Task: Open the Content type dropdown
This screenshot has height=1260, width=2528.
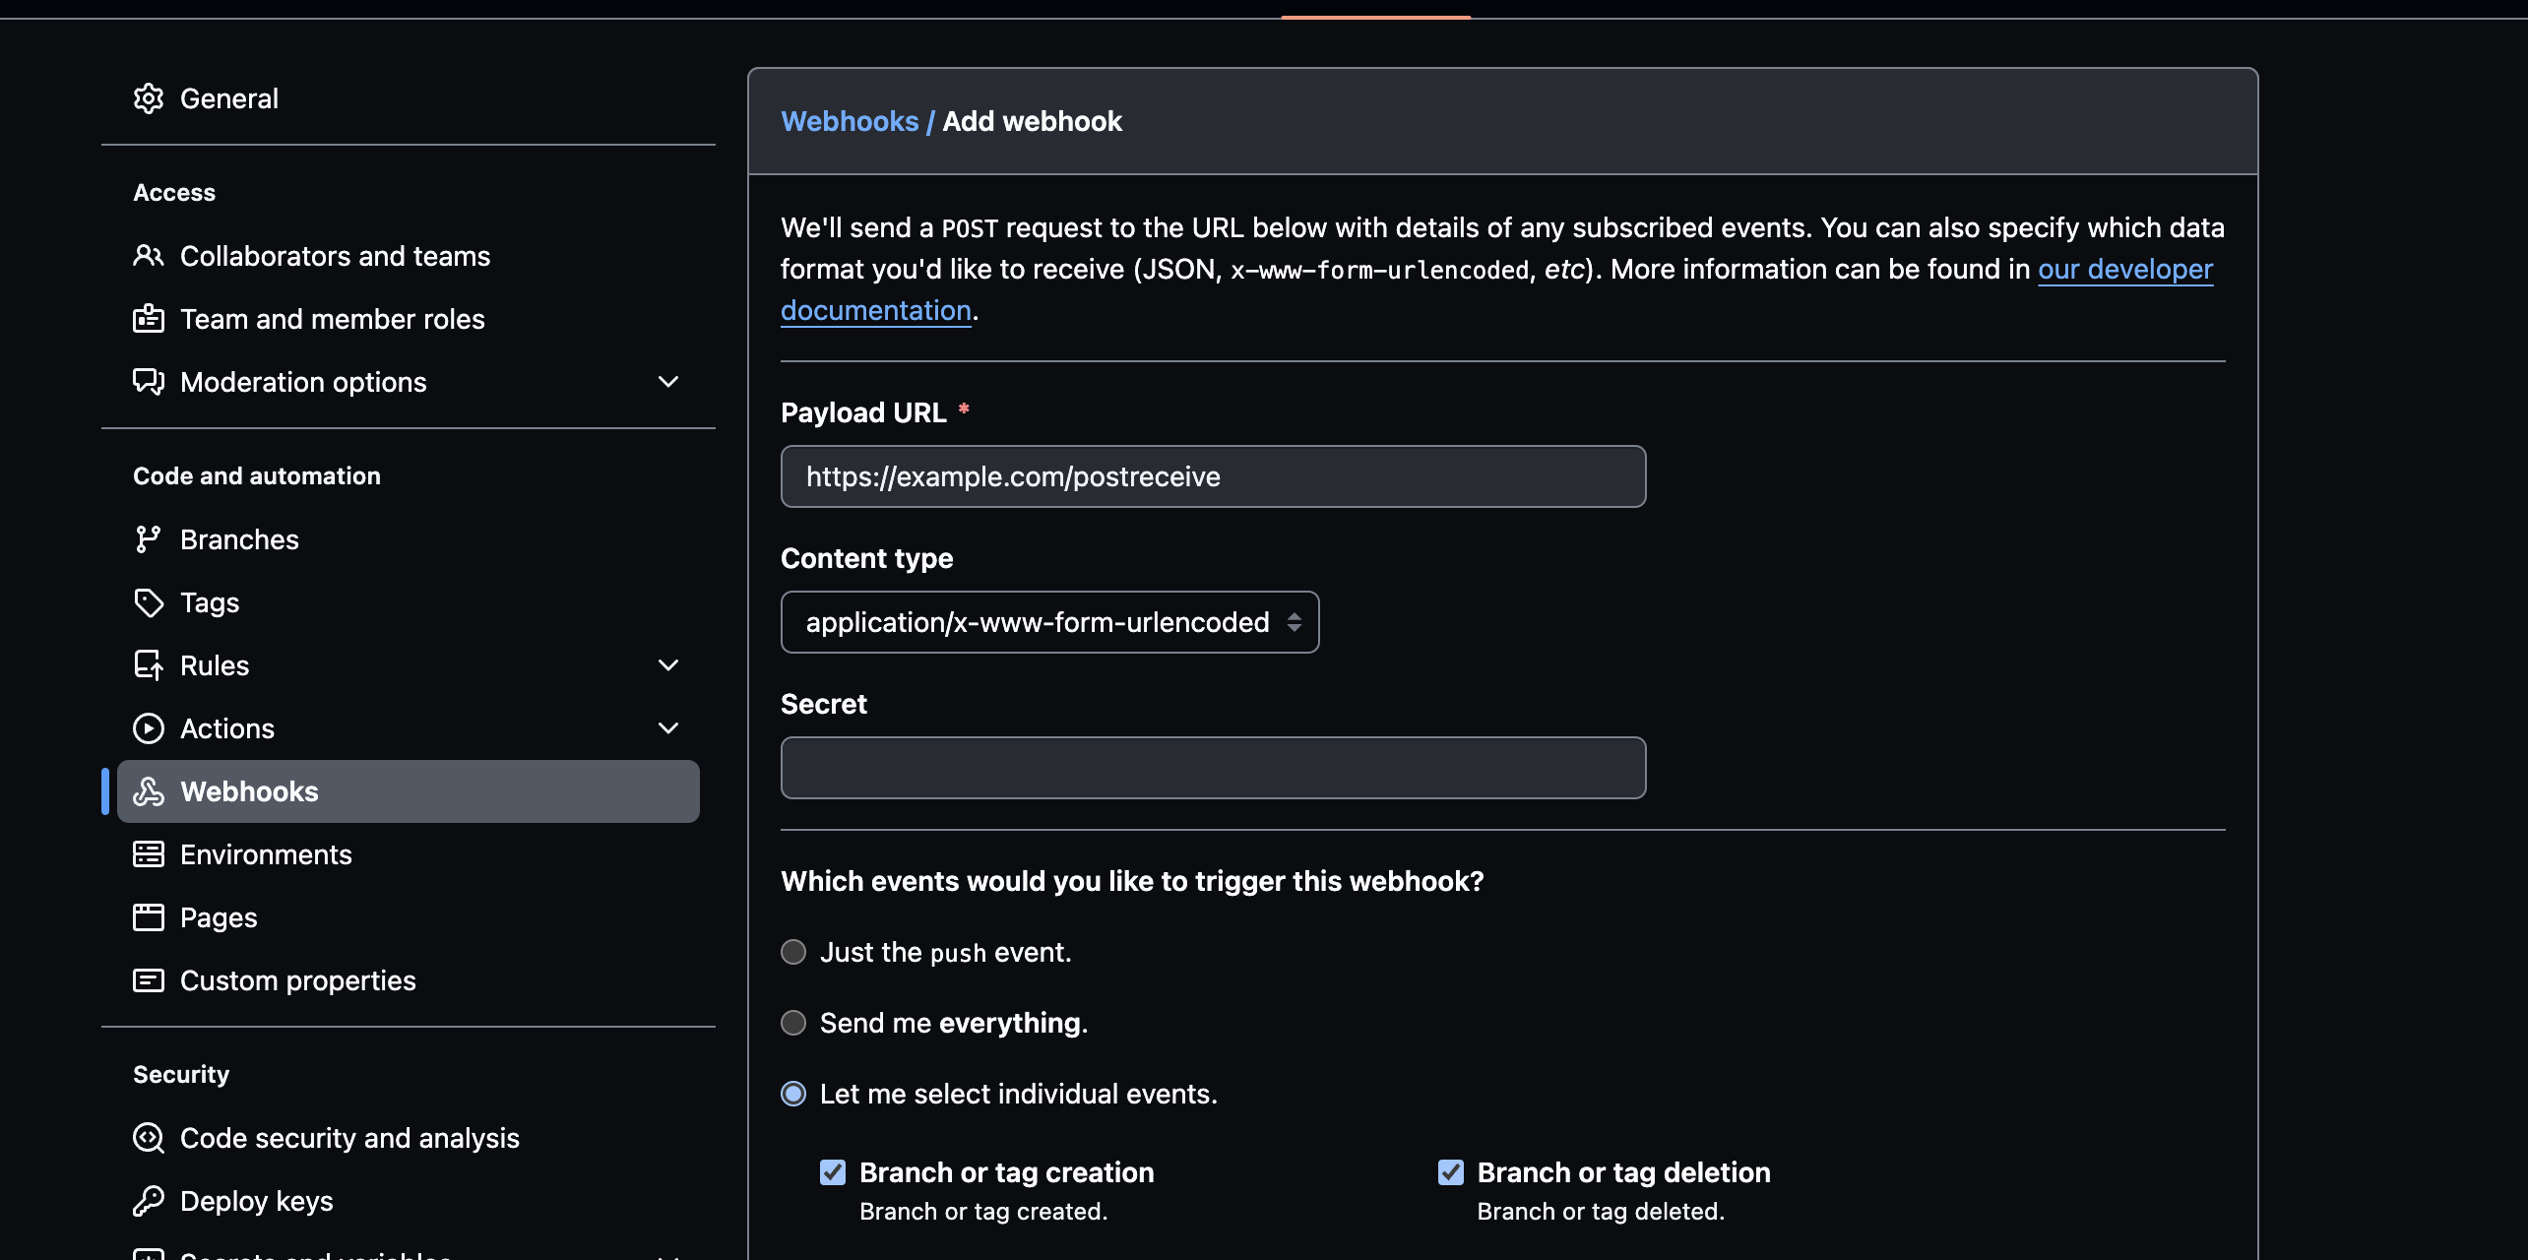Action: pyautogui.click(x=1050, y=622)
